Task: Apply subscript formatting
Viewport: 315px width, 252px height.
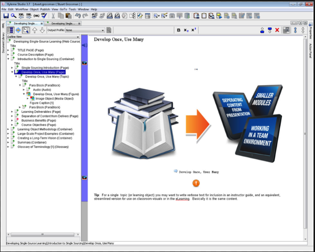Action: coord(186,30)
